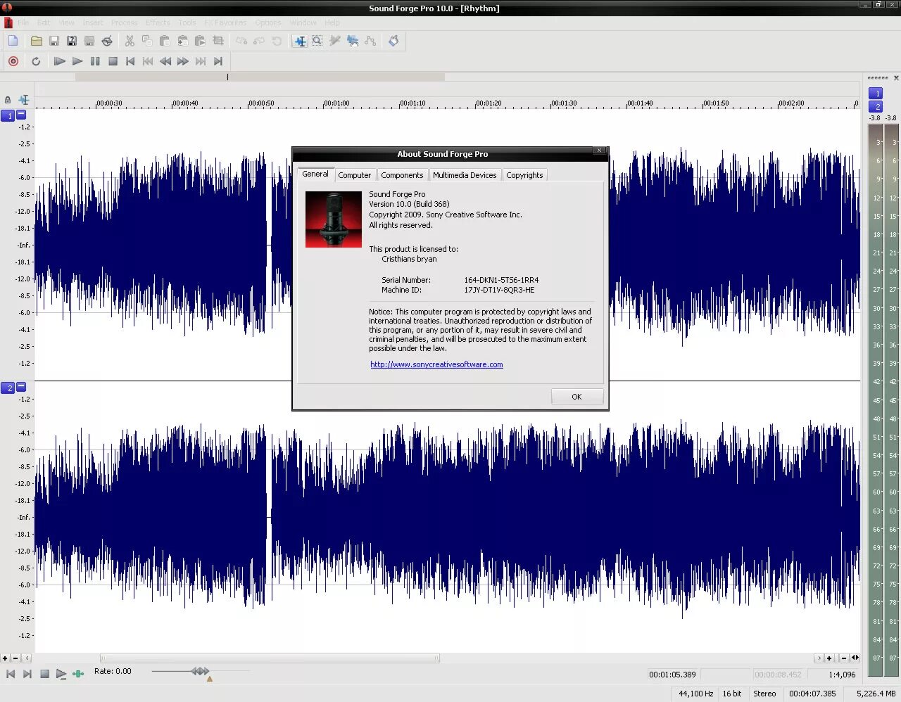Collapse channel 1 with its minus button
The image size is (901, 702).
tap(21, 114)
